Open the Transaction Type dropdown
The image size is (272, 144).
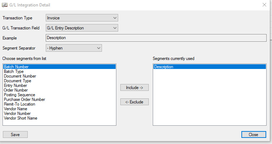(x=82, y=18)
